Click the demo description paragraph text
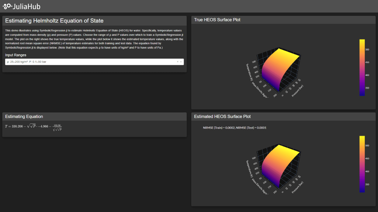 [94, 39]
